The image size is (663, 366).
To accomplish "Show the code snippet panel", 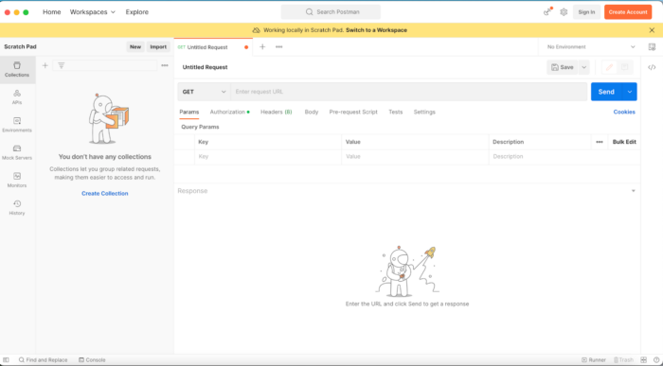I will (x=652, y=67).
